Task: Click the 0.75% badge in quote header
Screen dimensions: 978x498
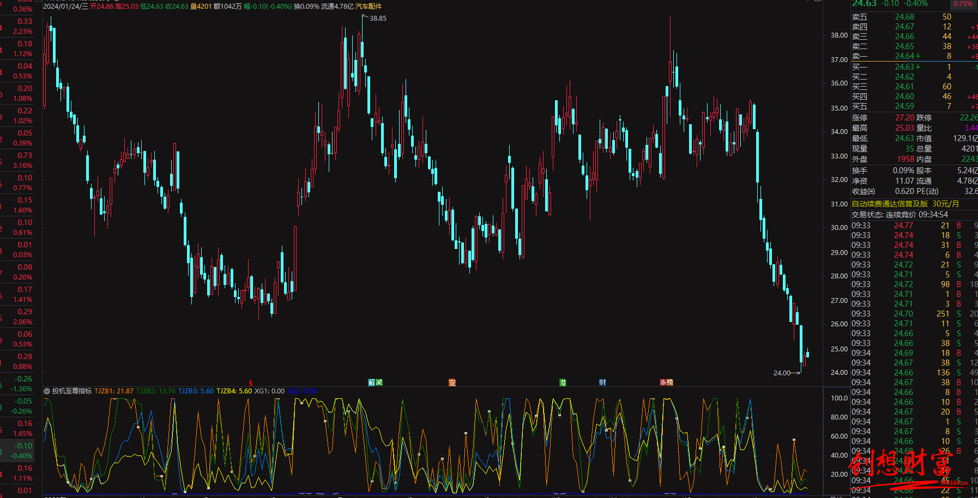Action: [x=963, y=4]
